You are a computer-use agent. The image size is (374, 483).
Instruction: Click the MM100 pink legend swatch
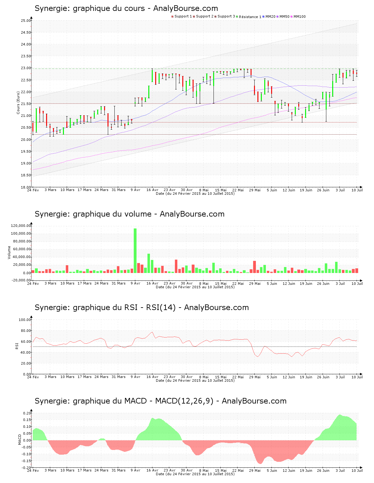(292, 17)
